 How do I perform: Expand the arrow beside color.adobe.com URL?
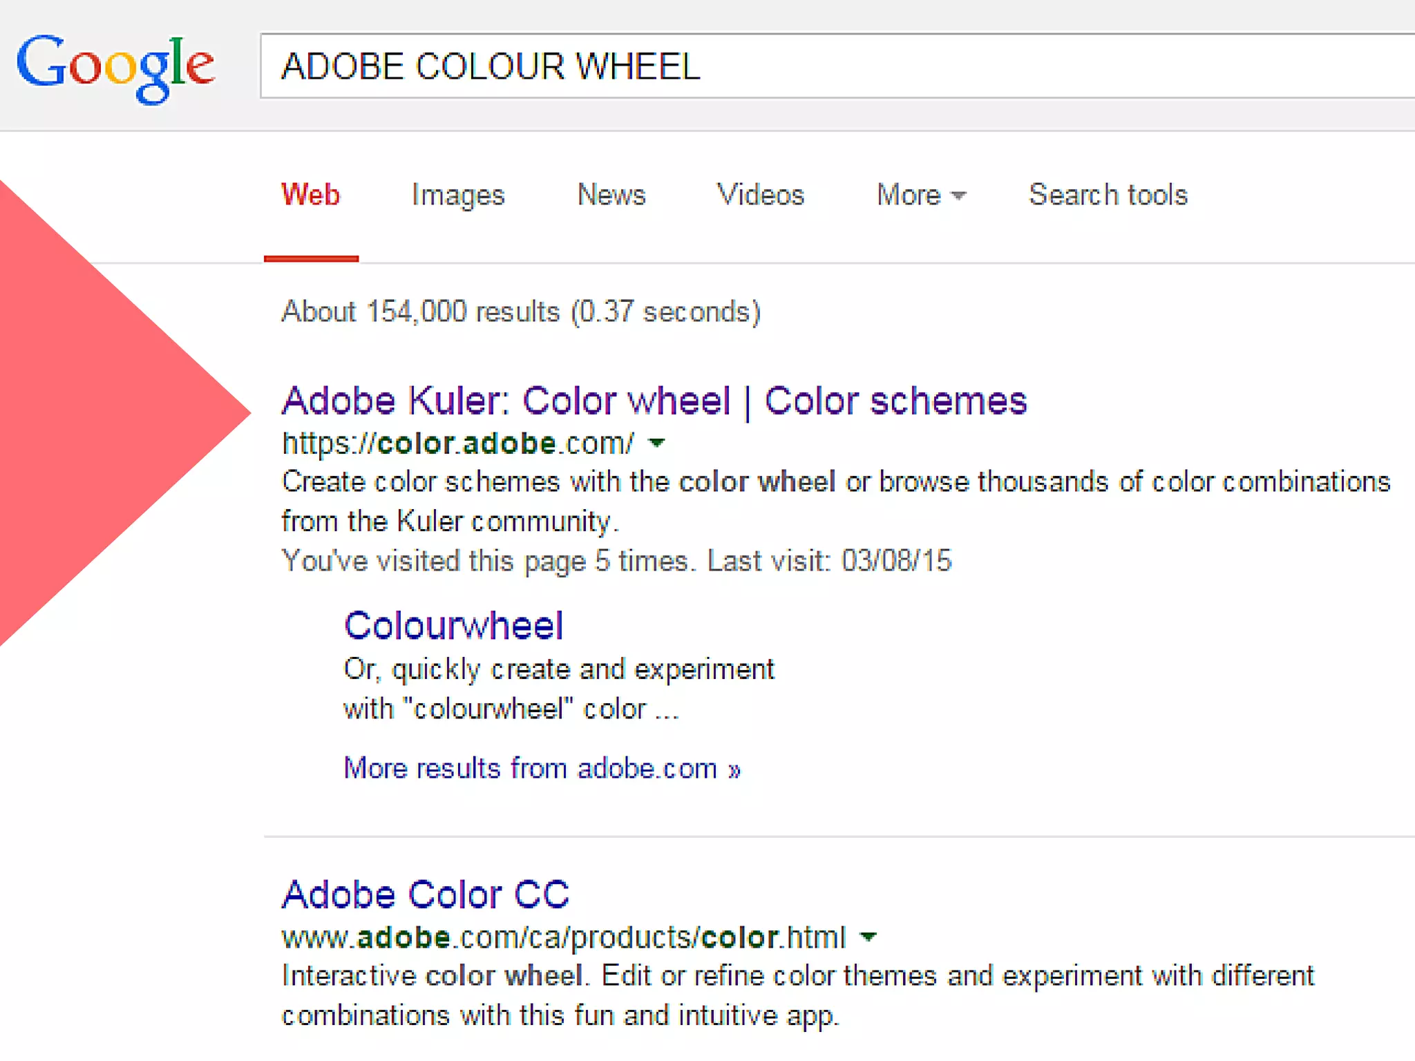tap(658, 443)
